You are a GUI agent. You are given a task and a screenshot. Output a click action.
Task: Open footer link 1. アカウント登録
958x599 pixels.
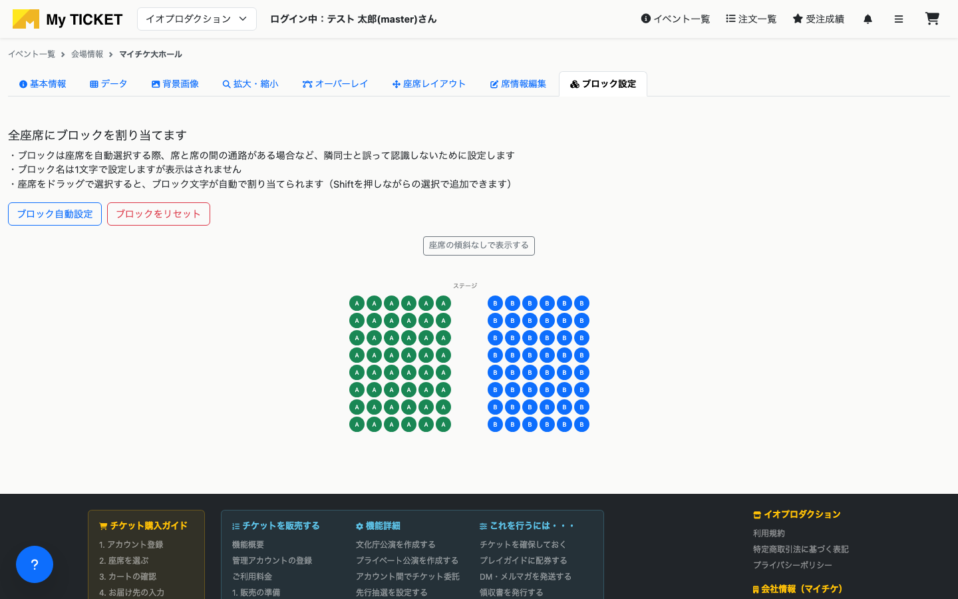(x=131, y=544)
